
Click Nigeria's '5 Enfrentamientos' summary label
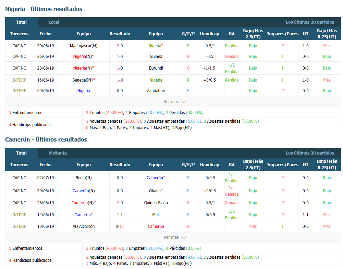[25, 113]
